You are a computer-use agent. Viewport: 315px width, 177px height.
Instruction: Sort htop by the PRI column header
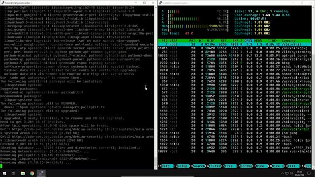(x=192, y=41)
